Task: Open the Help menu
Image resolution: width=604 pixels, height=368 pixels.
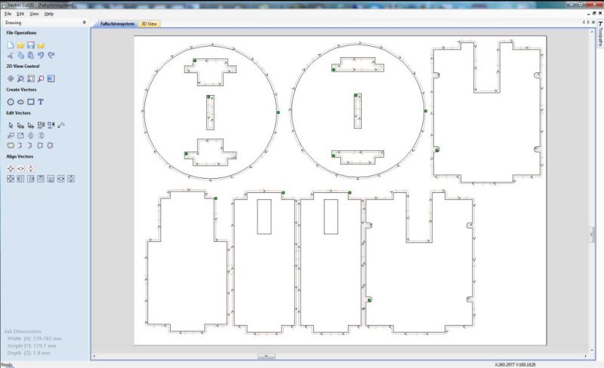Action: (x=49, y=14)
